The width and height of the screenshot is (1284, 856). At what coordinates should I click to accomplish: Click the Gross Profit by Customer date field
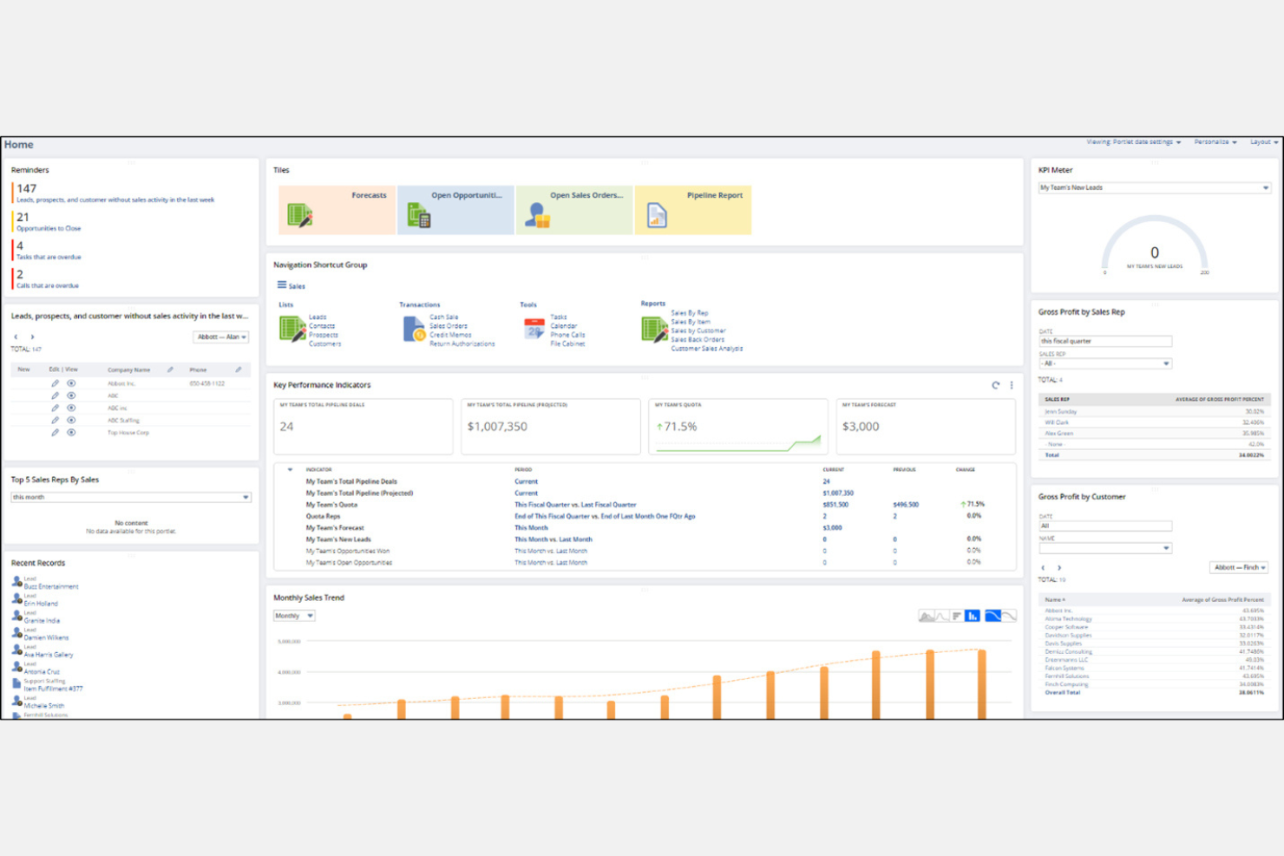point(1104,526)
